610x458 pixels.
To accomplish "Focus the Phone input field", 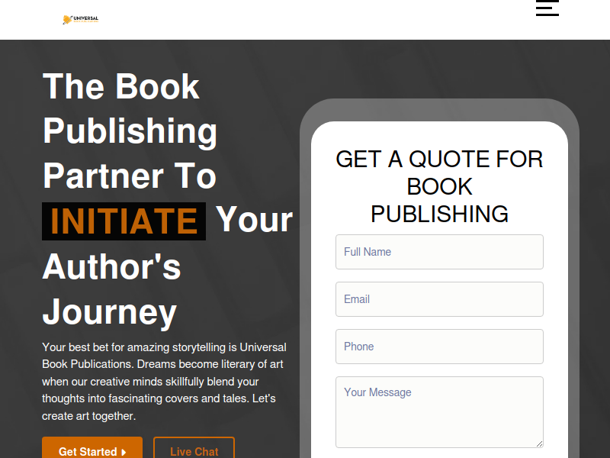I will (x=439, y=347).
